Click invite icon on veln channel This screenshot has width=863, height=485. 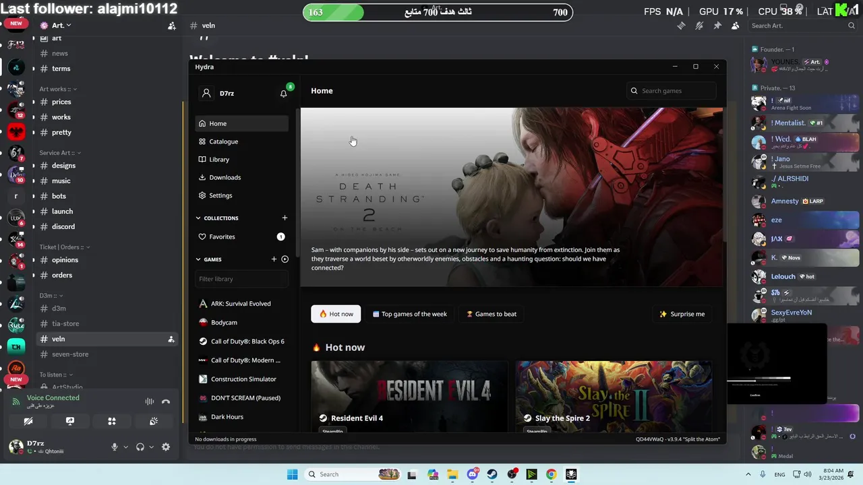tap(171, 339)
